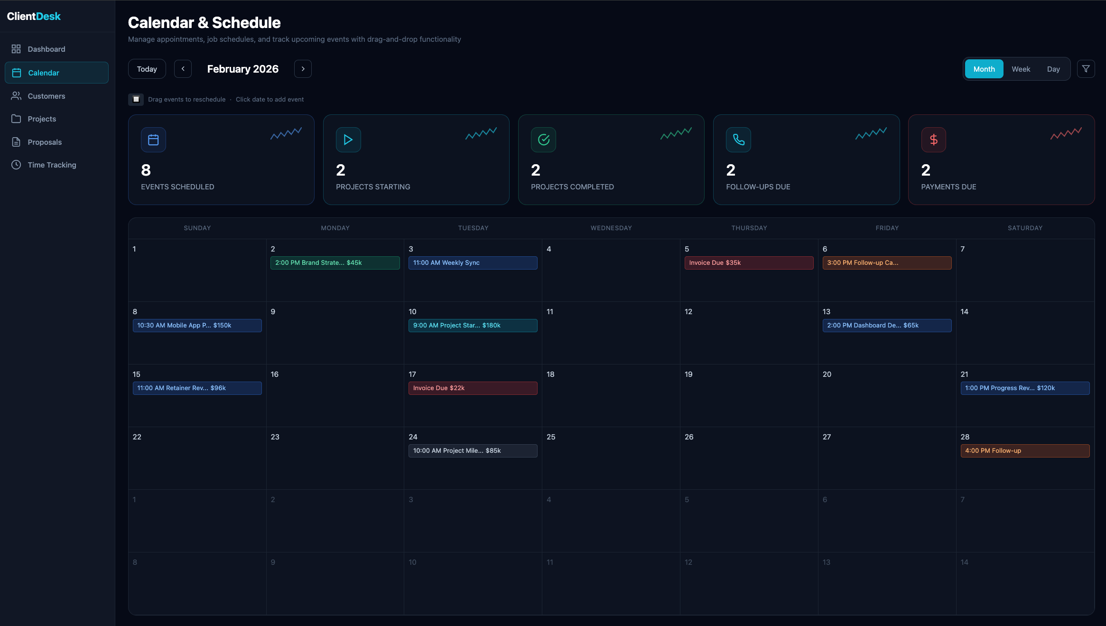Image resolution: width=1106 pixels, height=626 pixels.
Task: Advance to March using the next chevron
Action: [303, 68]
